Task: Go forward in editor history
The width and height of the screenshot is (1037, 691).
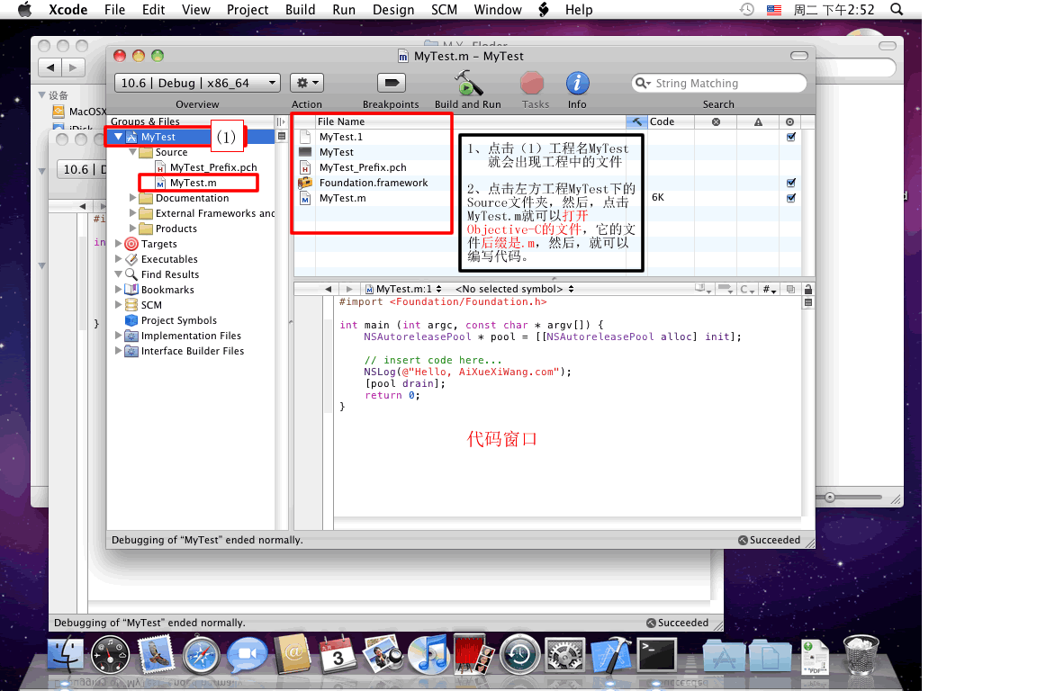Action: 349,289
